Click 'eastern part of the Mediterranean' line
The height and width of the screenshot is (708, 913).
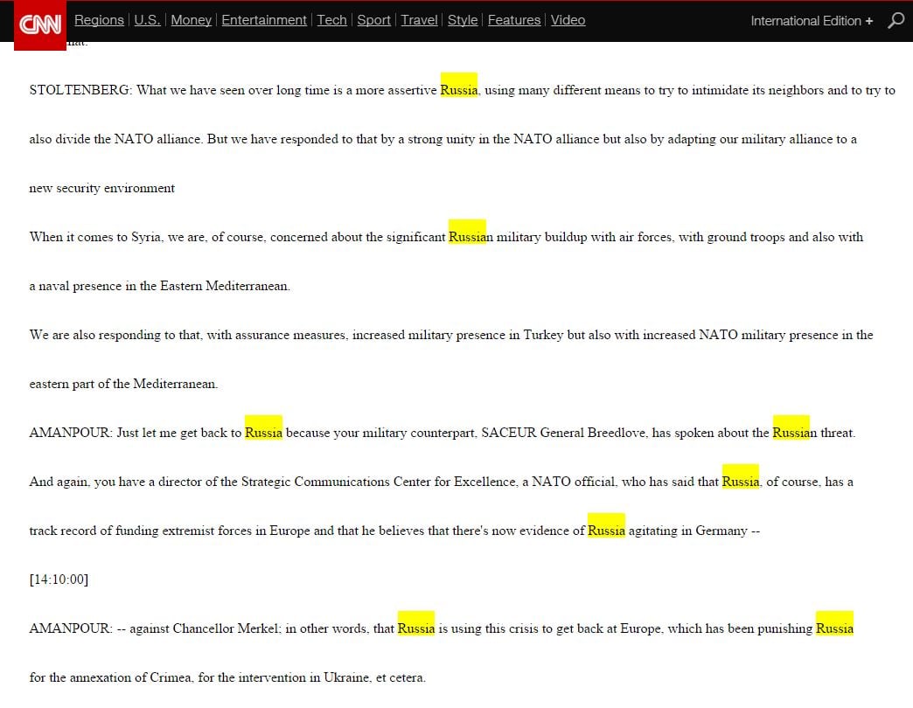[x=123, y=384]
